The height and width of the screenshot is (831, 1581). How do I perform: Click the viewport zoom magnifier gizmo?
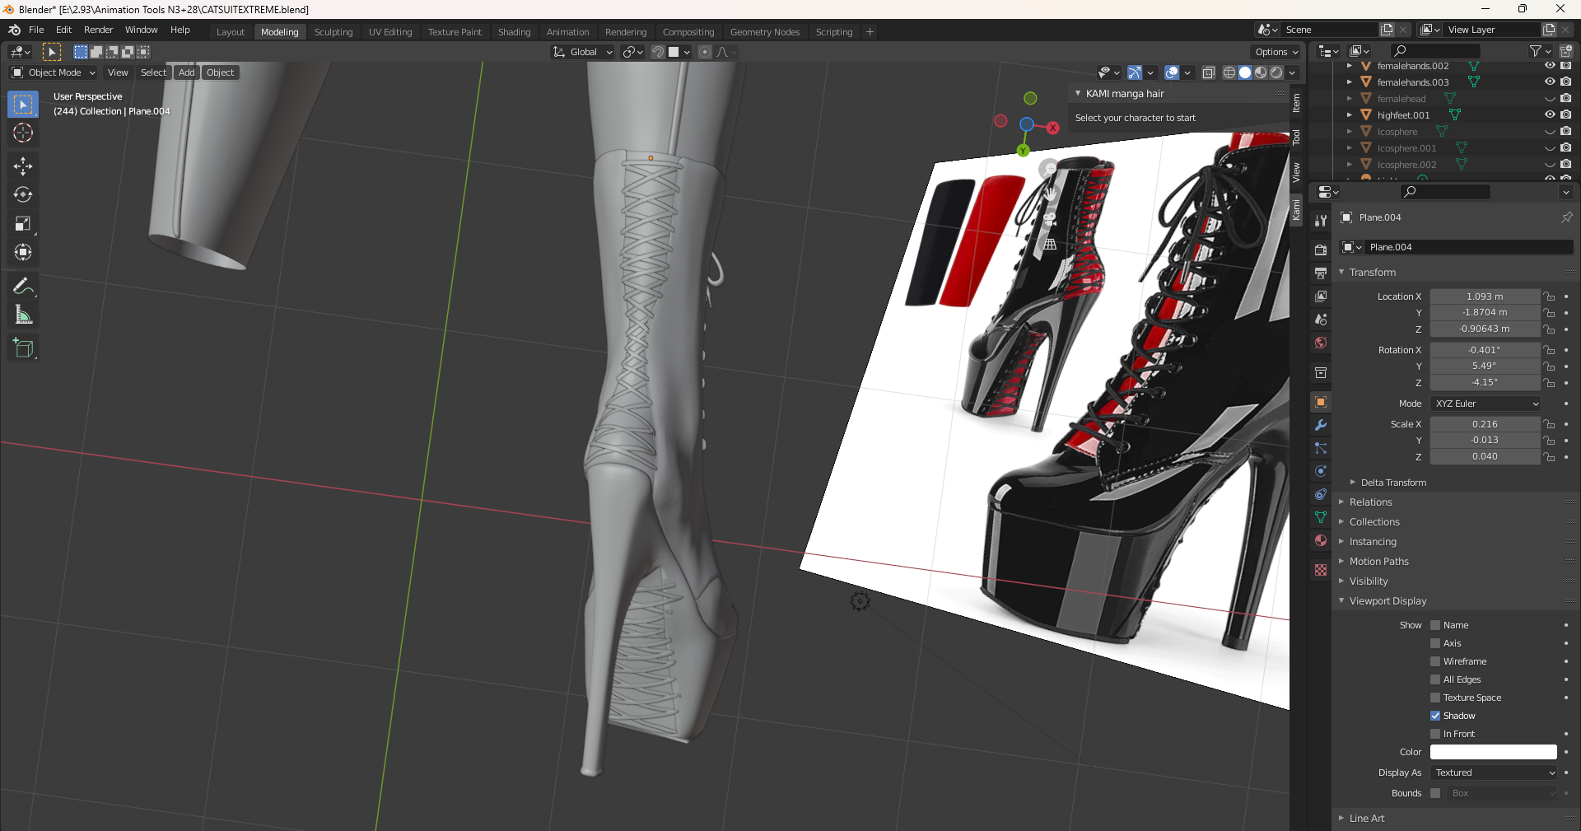1049,170
